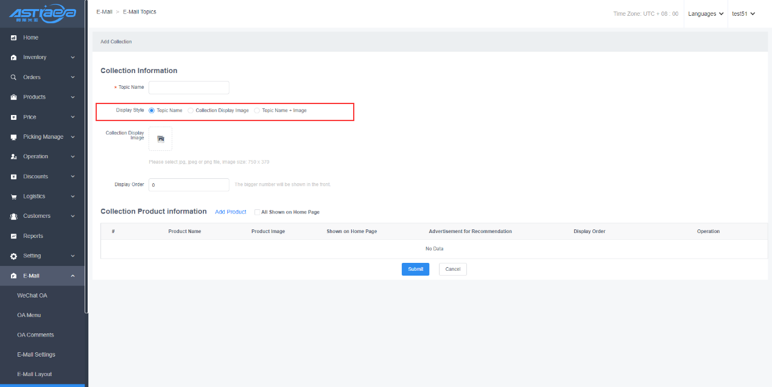Click the Logistics cart icon
772x387 pixels.
(x=13, y=197)
